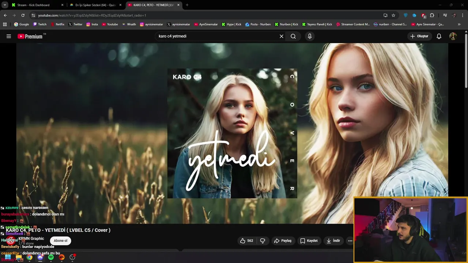Open the Hype | Kick bookmark
Screen dimensions: 468x263
point(231,24)
